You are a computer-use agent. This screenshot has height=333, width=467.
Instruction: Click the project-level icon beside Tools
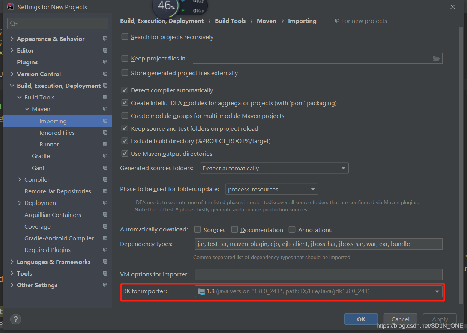point(105,273)
